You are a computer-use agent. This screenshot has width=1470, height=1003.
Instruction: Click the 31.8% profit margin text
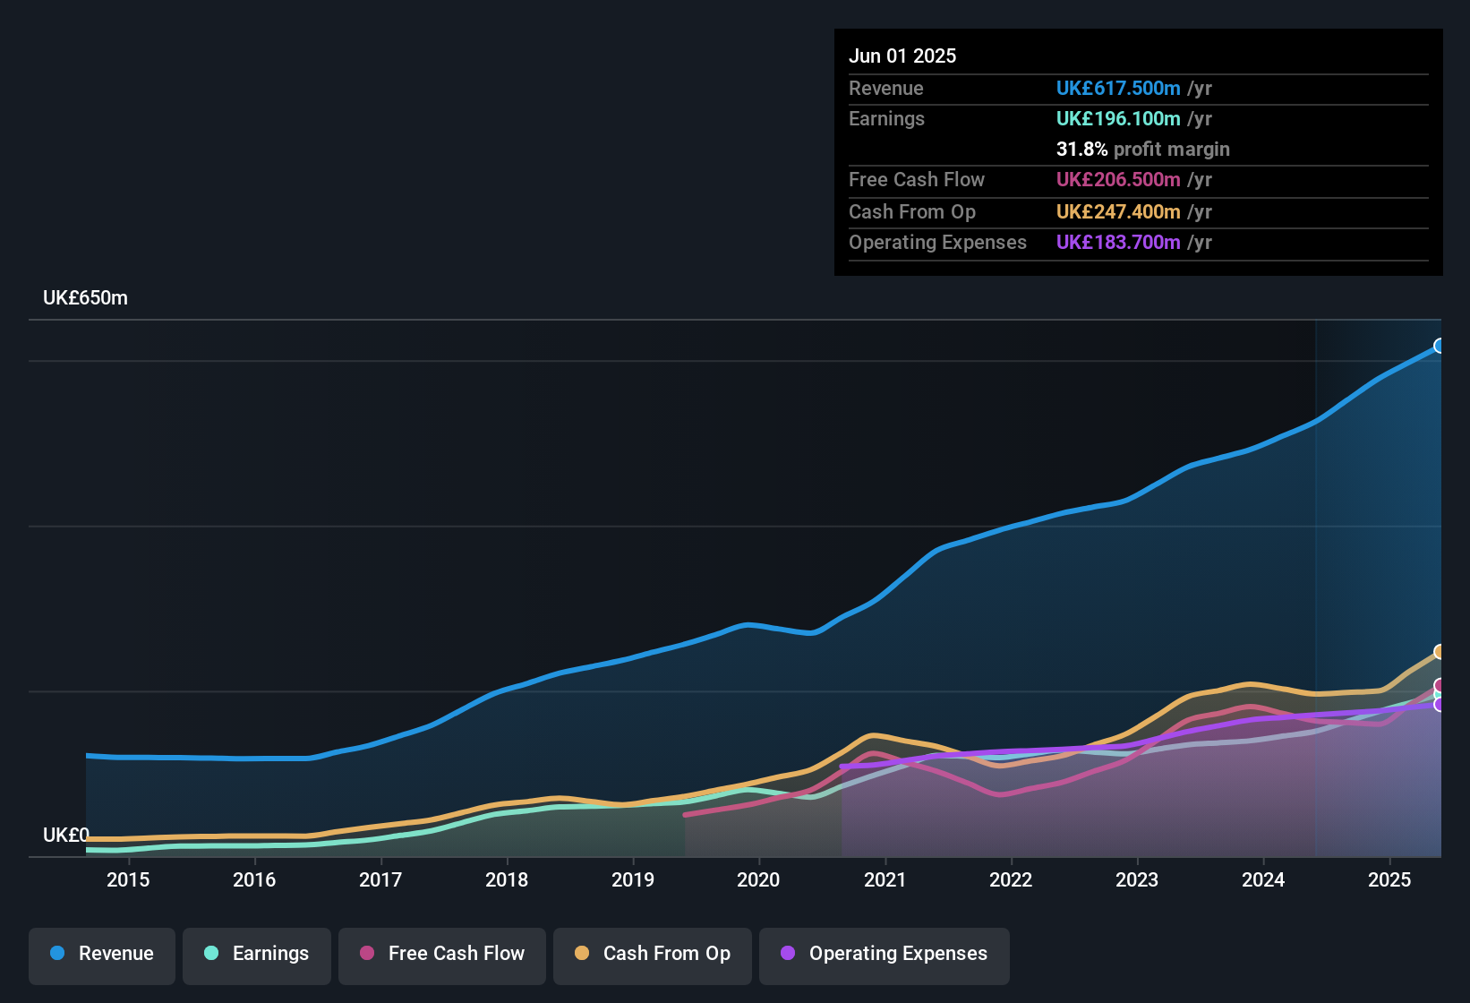pyautogui.click(x=1143, y=150)
